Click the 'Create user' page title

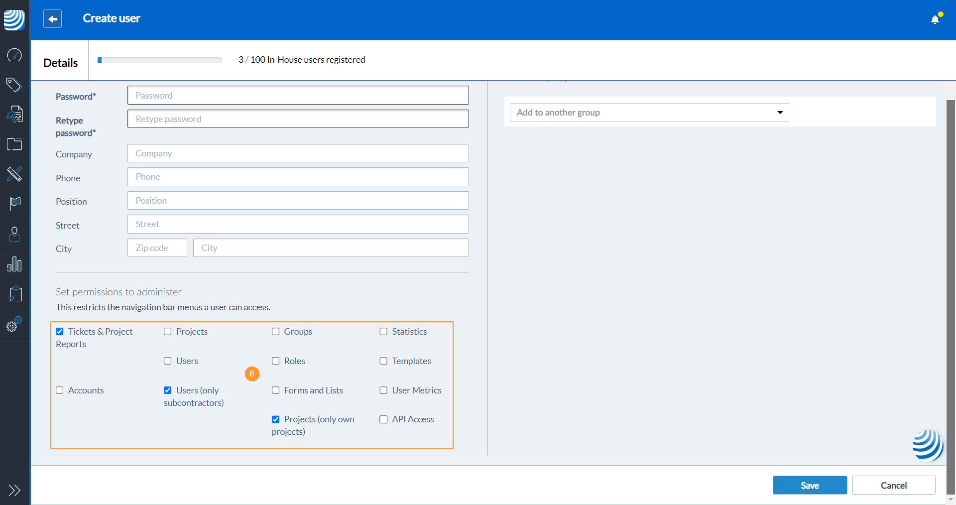pos(112,18)
